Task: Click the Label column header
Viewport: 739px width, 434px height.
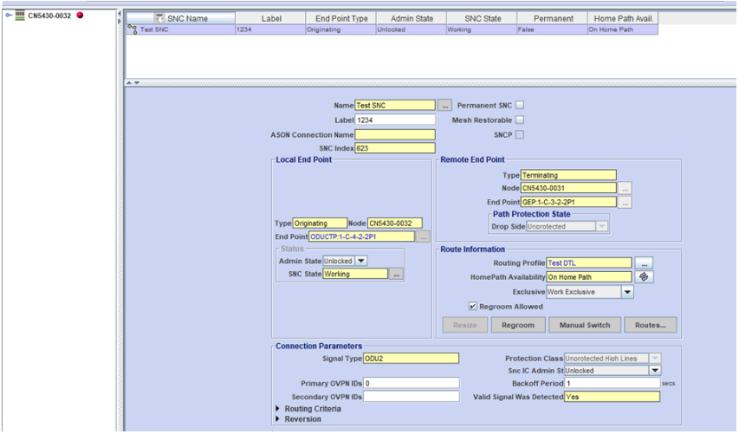Action: click(x=270, y=18)
